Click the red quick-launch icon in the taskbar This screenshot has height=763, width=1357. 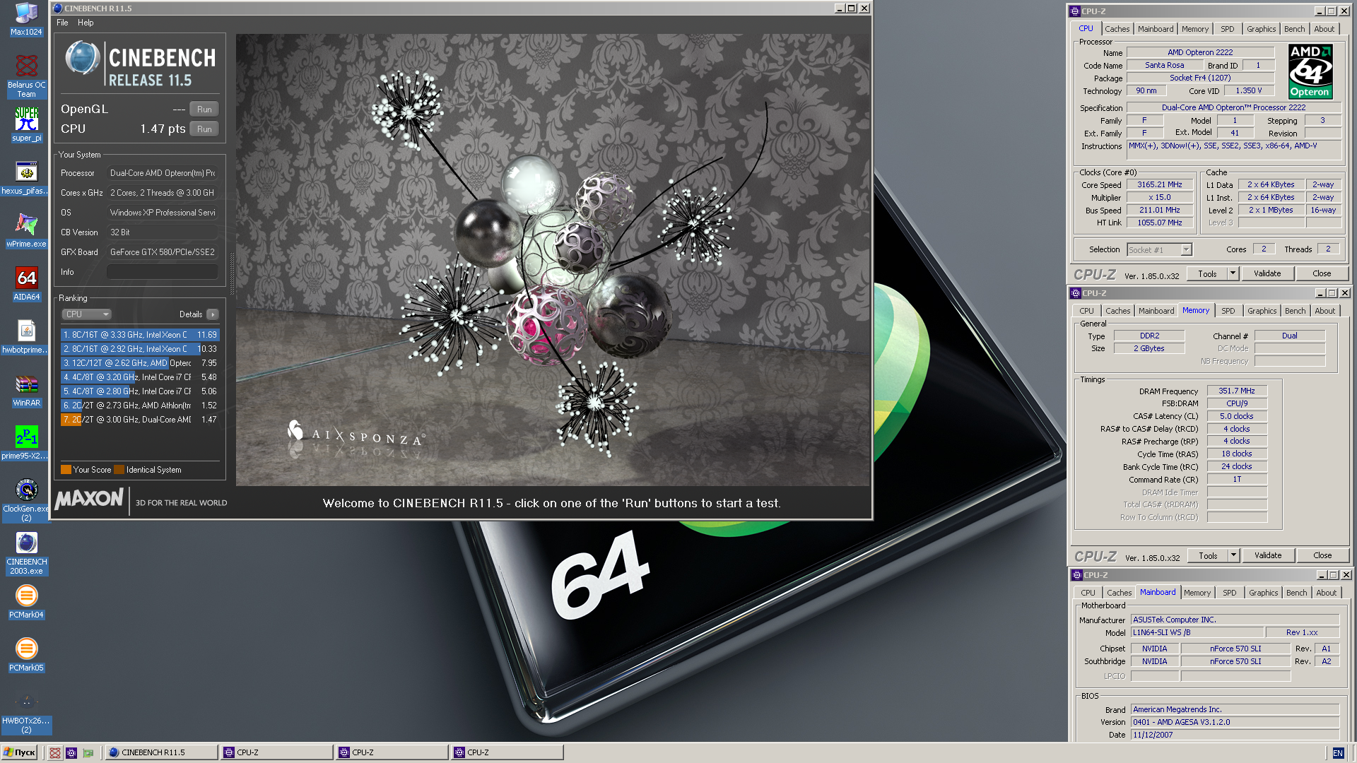[x=54, y=752]
